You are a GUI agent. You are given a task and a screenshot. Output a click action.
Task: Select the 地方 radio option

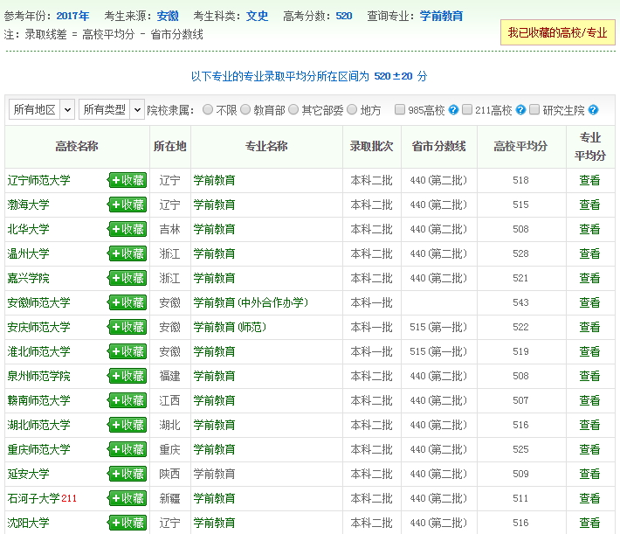pyautogui.click(x=352, y=110)
